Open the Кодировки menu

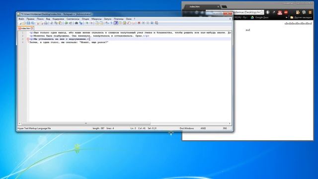tap(58, 19)
